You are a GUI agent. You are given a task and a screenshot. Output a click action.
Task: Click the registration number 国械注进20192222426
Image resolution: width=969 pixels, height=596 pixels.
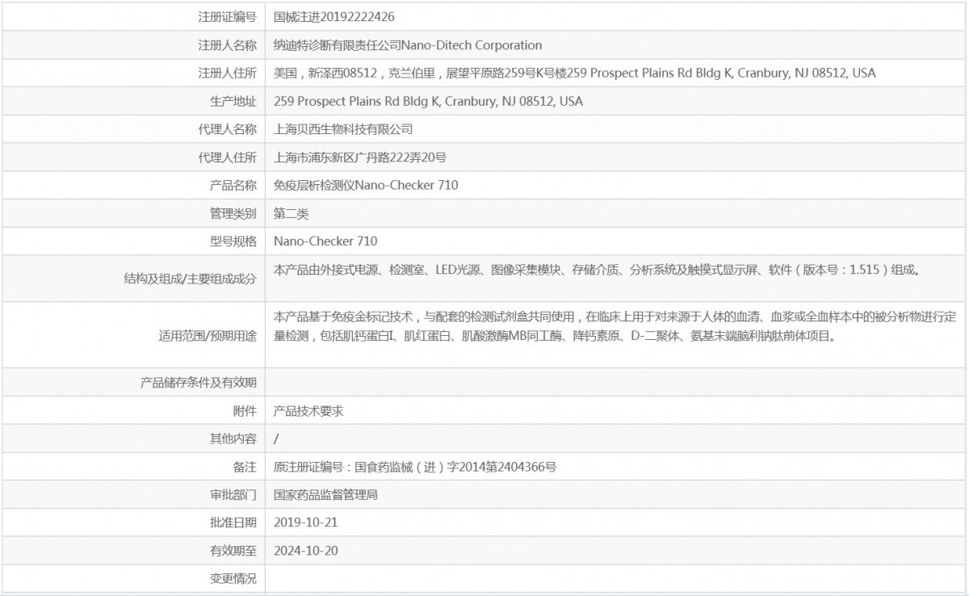(x=334, y=16)
